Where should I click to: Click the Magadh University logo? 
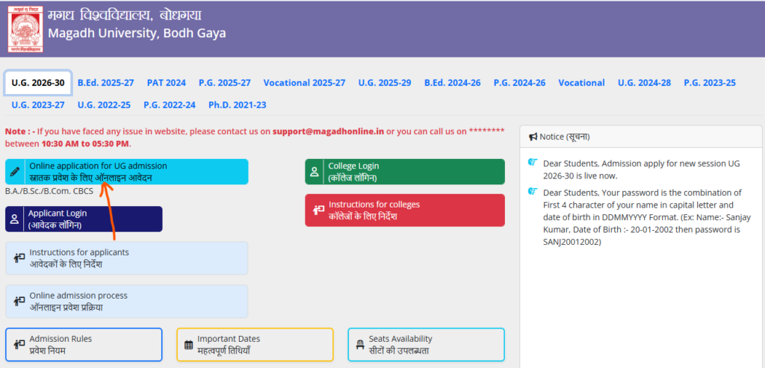pos(25,29)
